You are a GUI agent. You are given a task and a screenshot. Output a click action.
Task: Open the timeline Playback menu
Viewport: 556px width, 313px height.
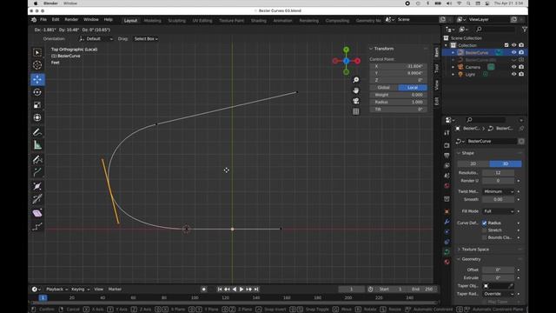[56, 290]
